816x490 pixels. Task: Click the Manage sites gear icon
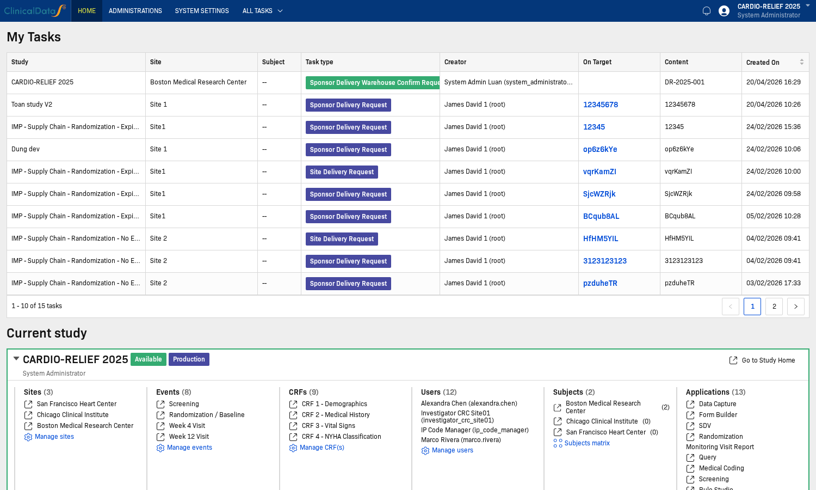pos(28,437)
